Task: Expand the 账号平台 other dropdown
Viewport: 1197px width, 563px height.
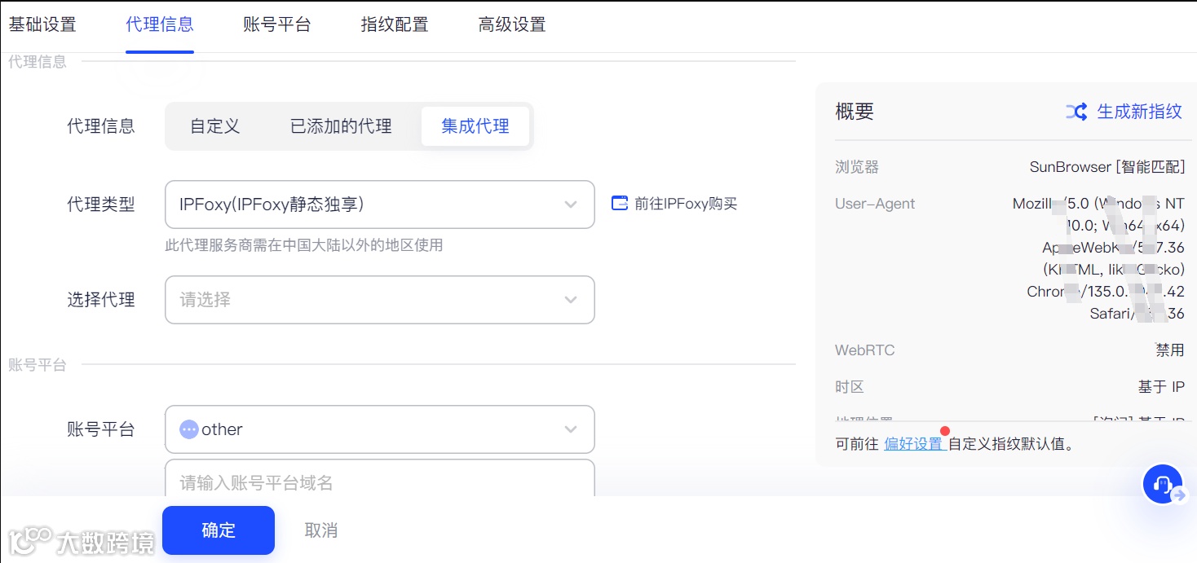Action: point(380,429)
